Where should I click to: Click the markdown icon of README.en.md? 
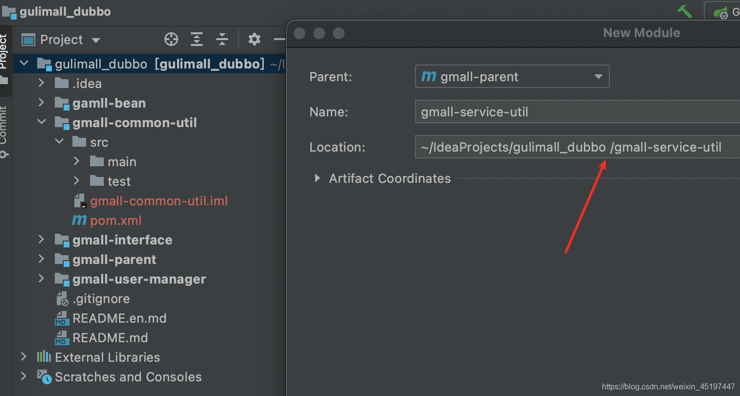[62, 318]
